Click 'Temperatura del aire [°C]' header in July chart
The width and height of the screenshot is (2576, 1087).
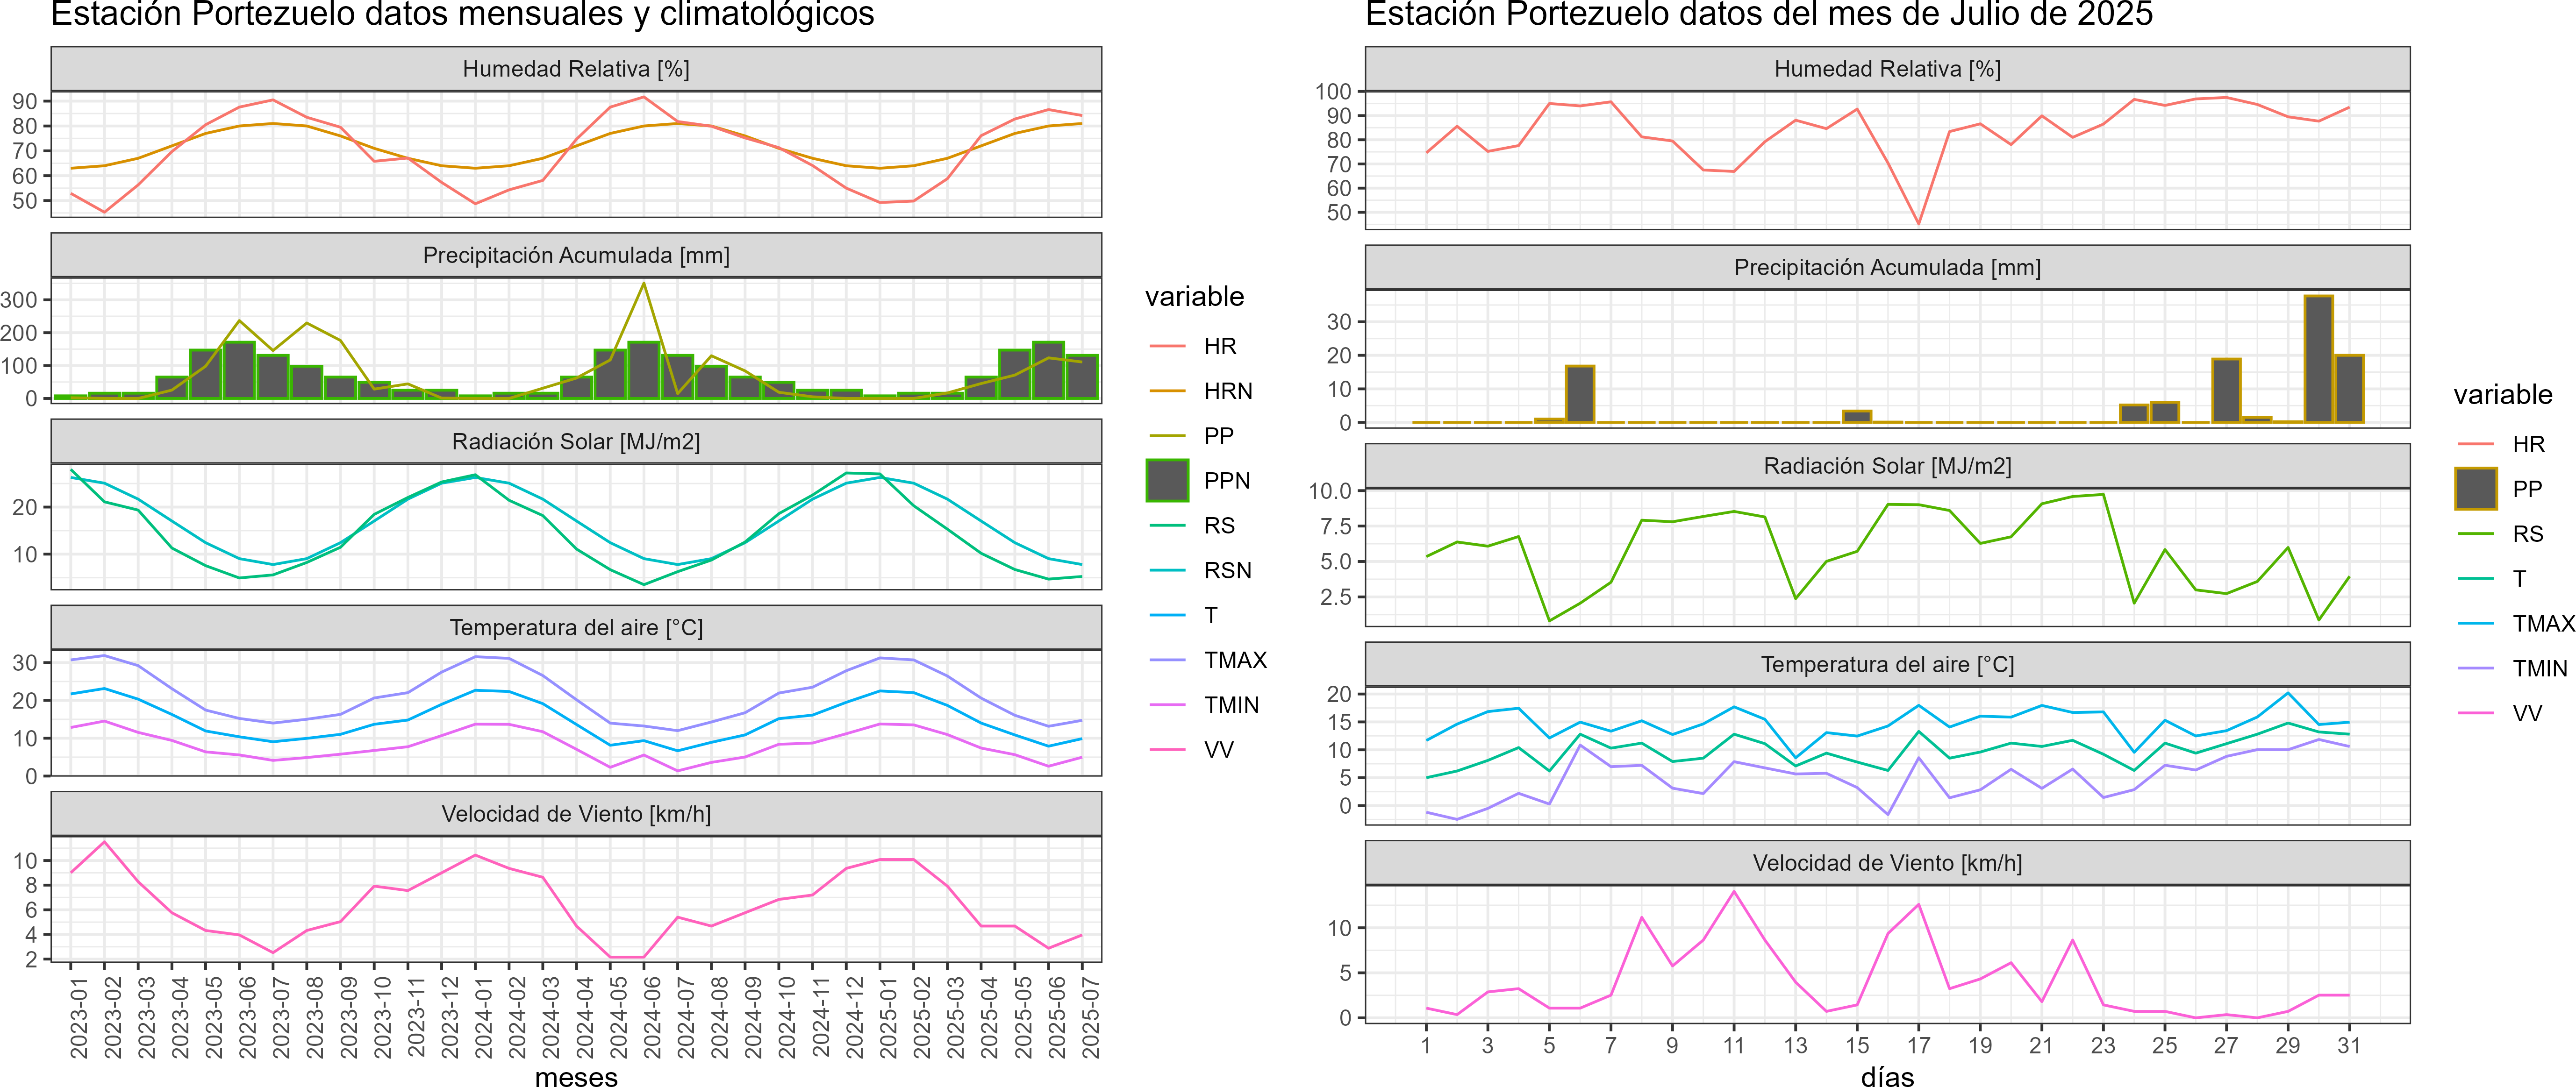tap(1887, 664)
